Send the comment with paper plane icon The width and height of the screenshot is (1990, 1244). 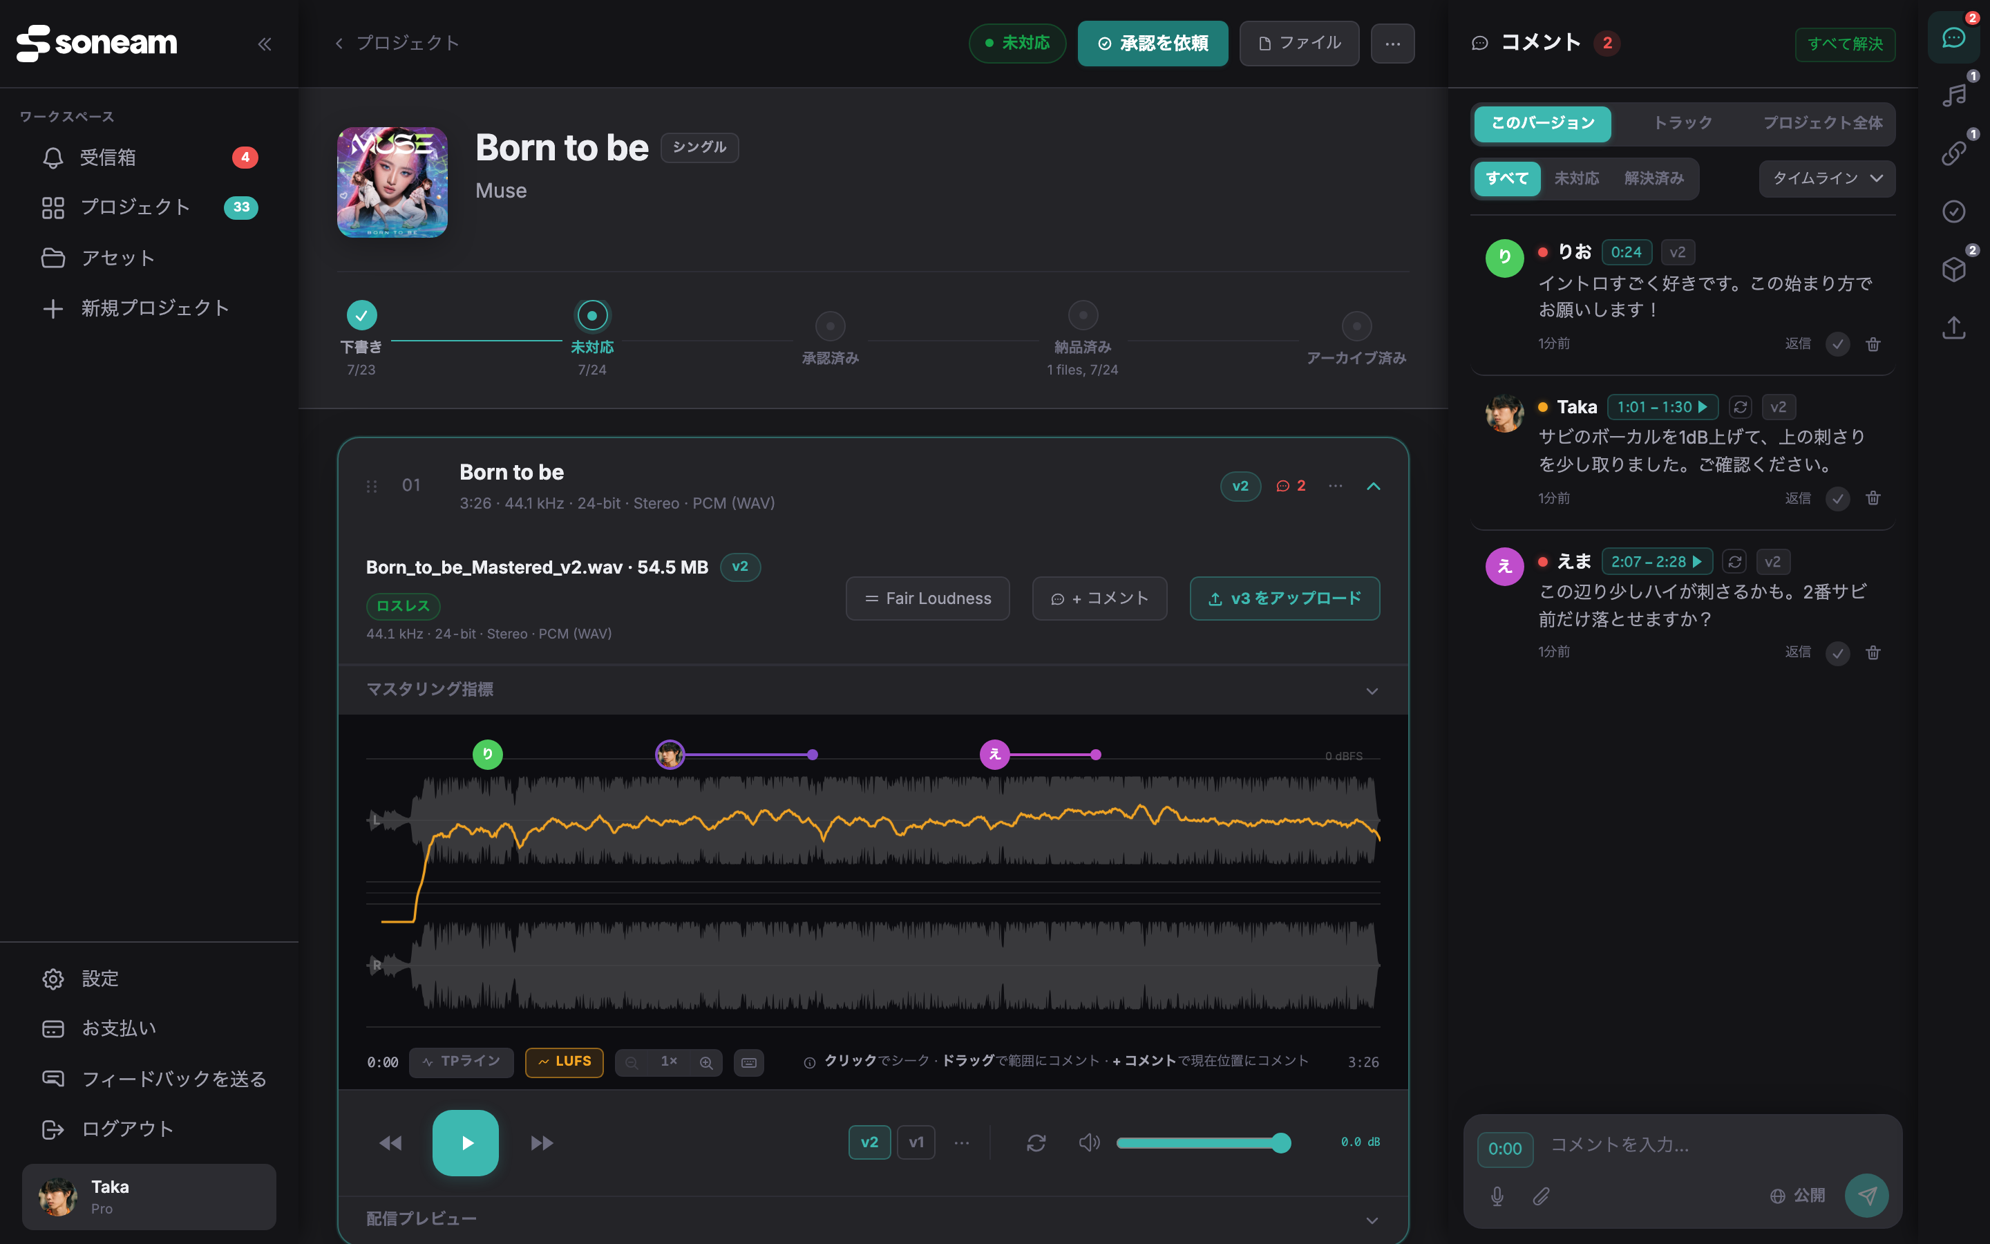coord(1866,1196)
